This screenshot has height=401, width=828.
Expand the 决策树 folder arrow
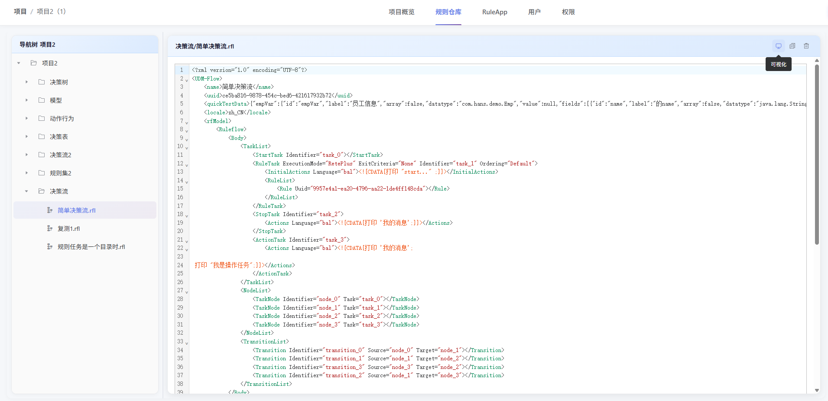pyautogui.click(x=26, y=82)
